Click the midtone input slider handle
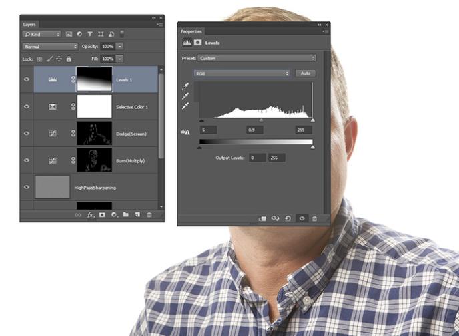This screenshot has height=336, width=459. tap(261, 120)
